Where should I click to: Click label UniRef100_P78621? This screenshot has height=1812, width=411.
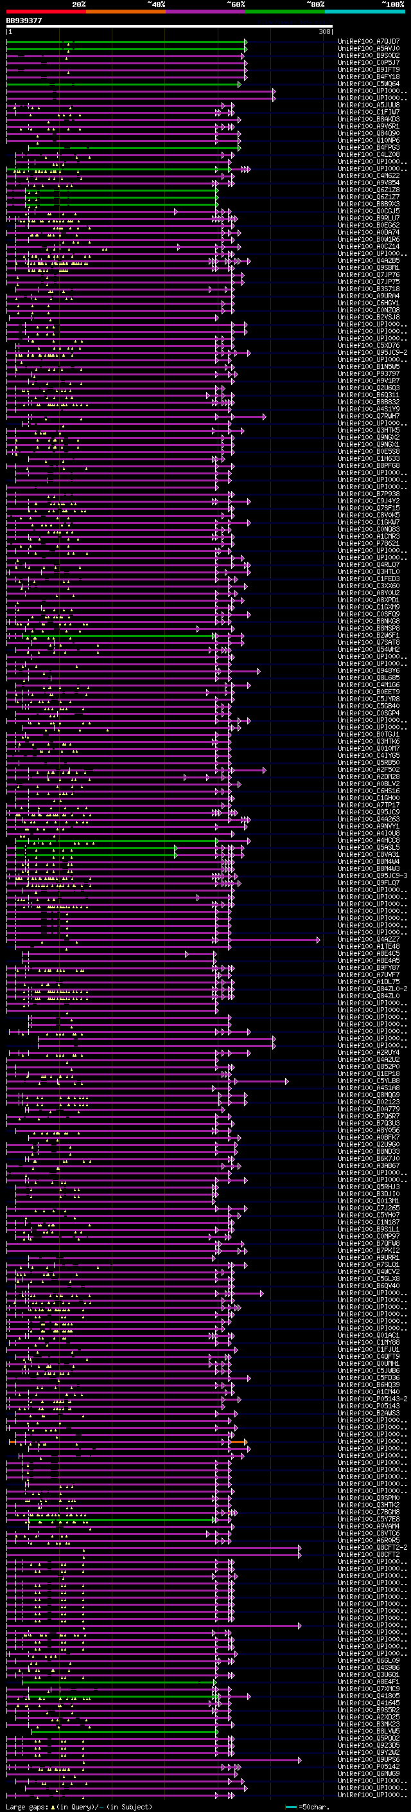(369, 543)
